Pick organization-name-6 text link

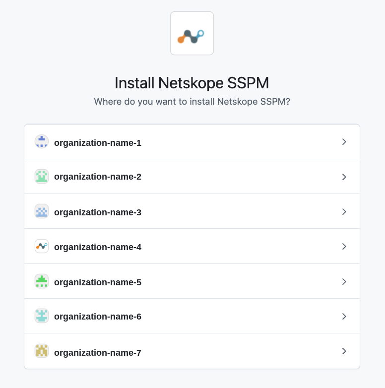tap(98, 317)
